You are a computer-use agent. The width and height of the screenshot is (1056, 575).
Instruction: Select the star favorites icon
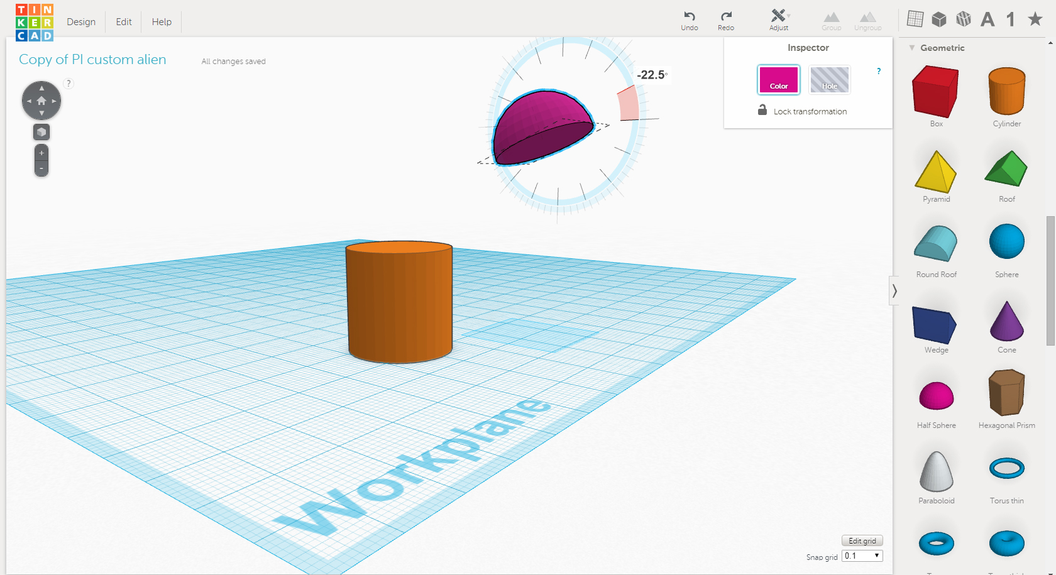(x=1035, y=19)
